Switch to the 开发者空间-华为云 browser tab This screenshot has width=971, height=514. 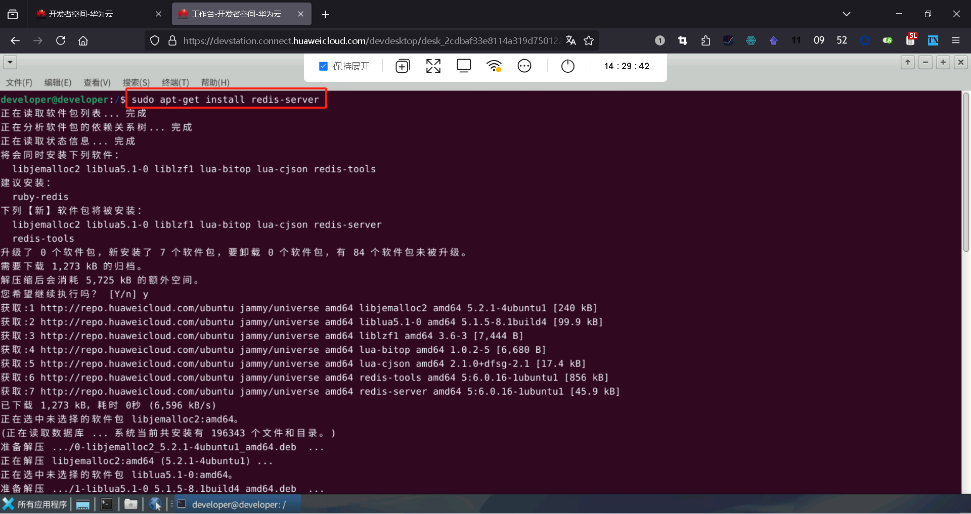[99, 14]
